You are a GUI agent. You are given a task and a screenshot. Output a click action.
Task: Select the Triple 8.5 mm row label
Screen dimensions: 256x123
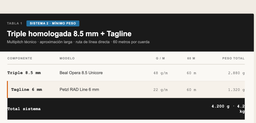[24, 73]
